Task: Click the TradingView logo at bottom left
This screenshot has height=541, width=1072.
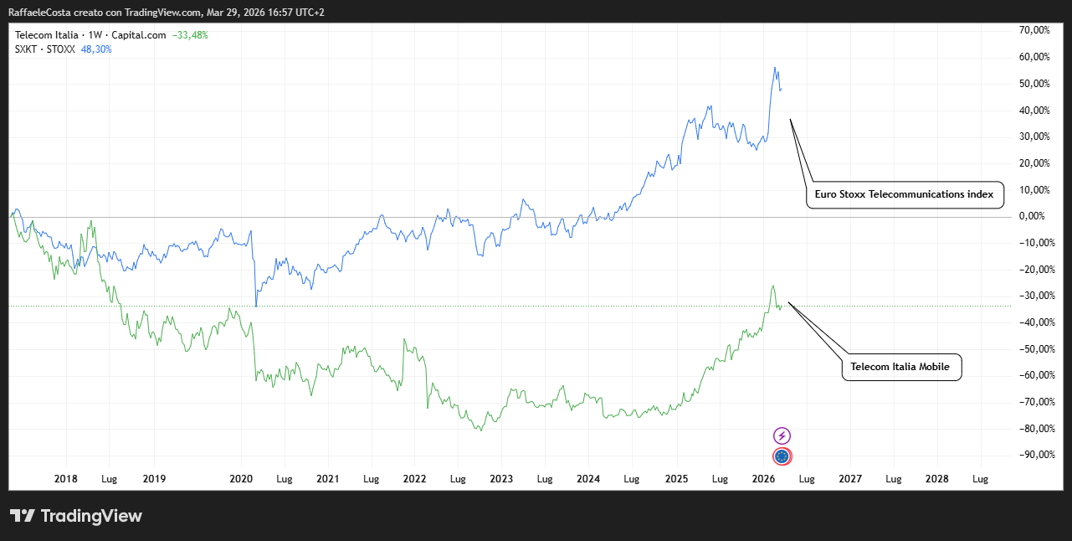Action: pos(75,516)
